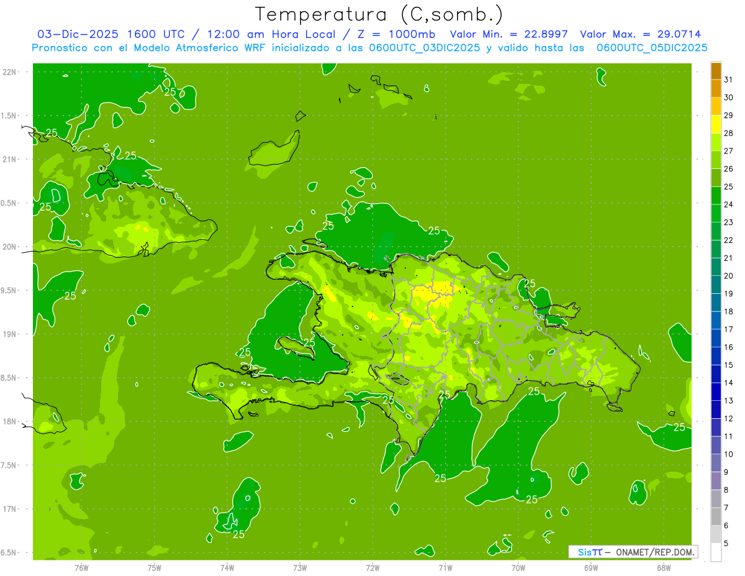
Task: Click the legend band between 27 and 28
Action: coord(716,142)
